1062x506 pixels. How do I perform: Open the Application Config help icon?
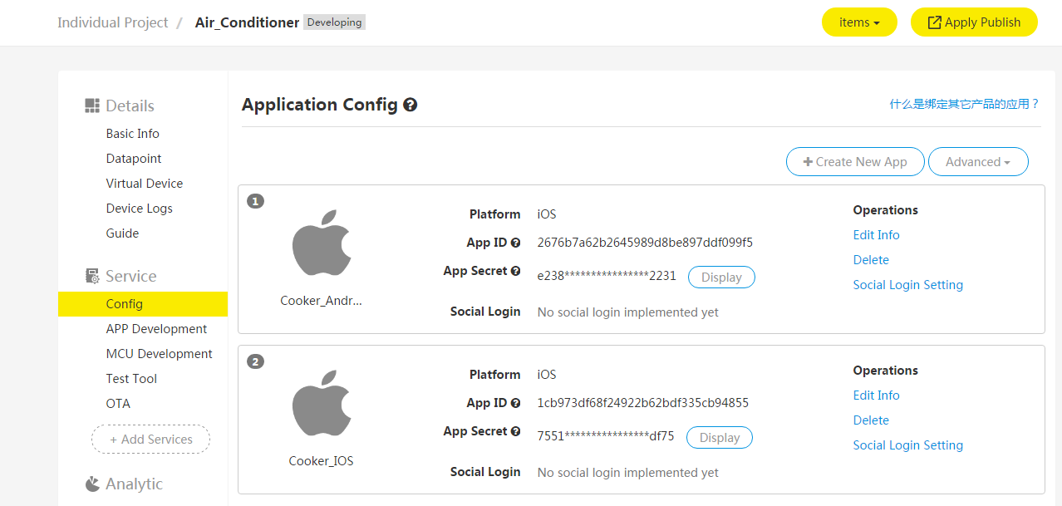point(411,104)
